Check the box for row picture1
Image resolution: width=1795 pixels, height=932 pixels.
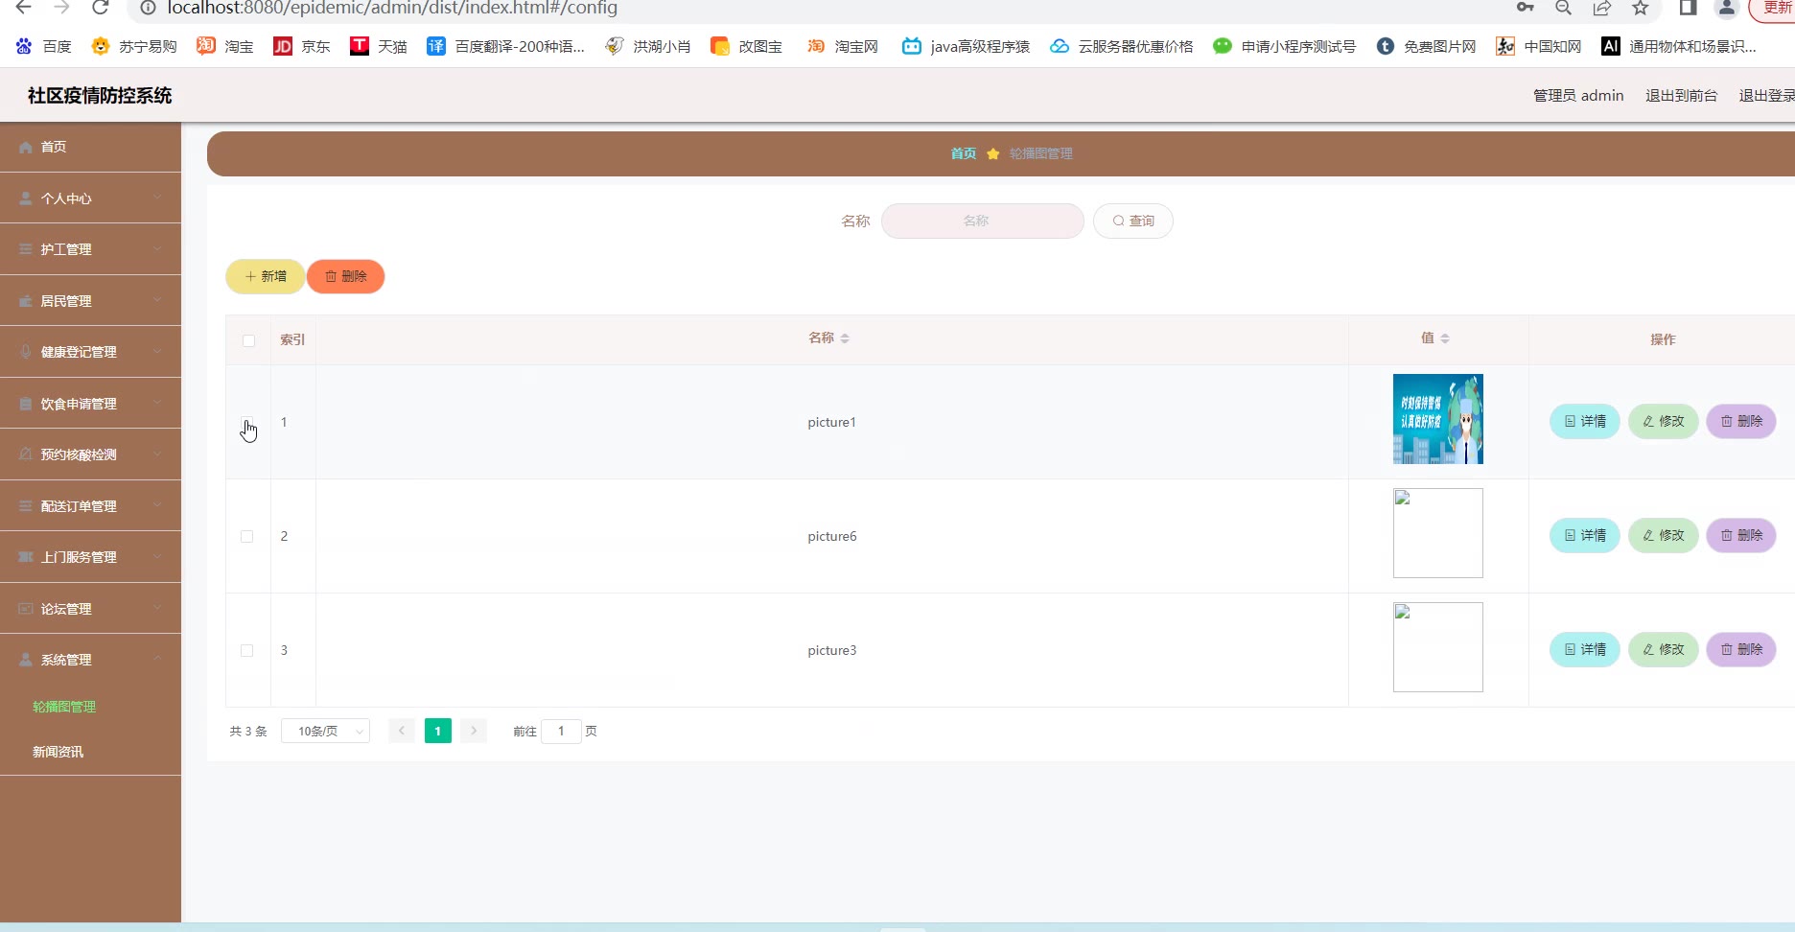pyautogui.click(x=247, y=422)
